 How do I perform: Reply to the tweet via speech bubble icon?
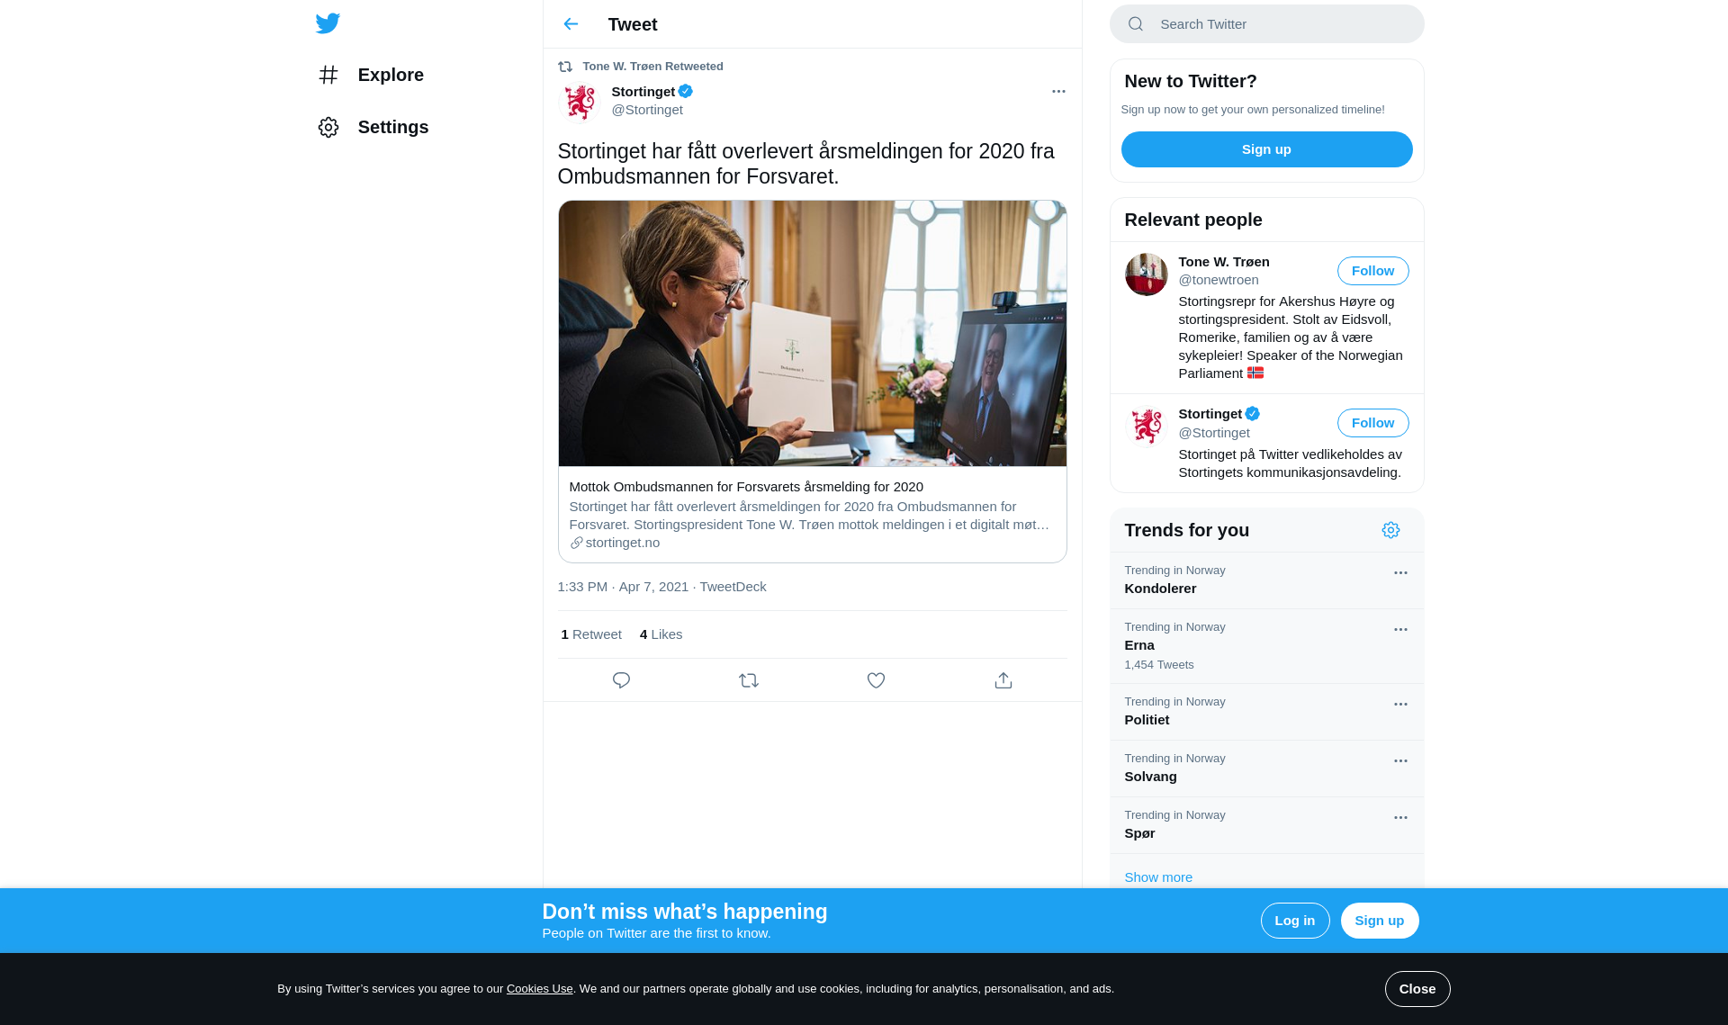click(621, 680)
